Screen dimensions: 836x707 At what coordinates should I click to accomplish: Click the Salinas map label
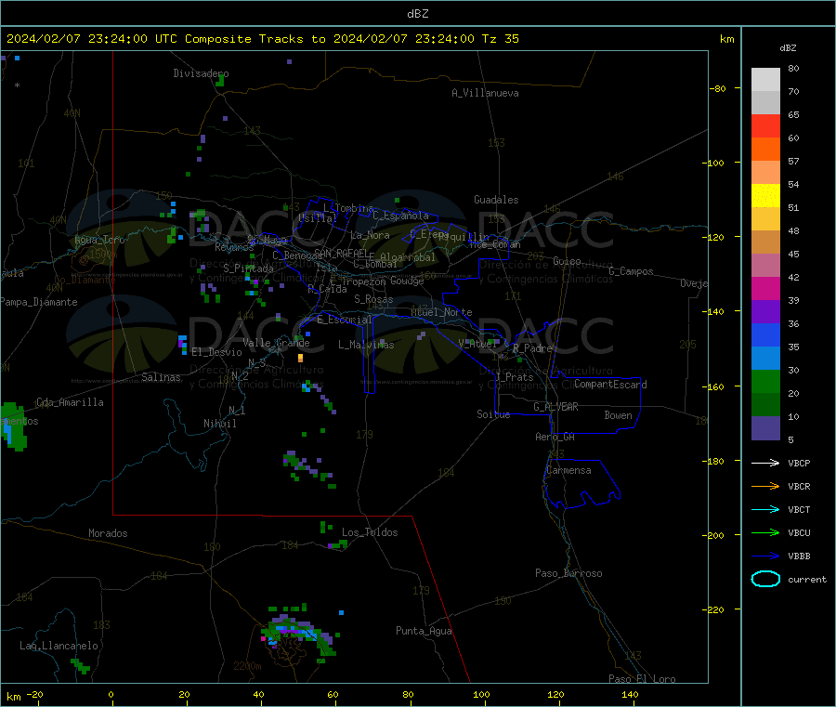click(x=161, y=377)
